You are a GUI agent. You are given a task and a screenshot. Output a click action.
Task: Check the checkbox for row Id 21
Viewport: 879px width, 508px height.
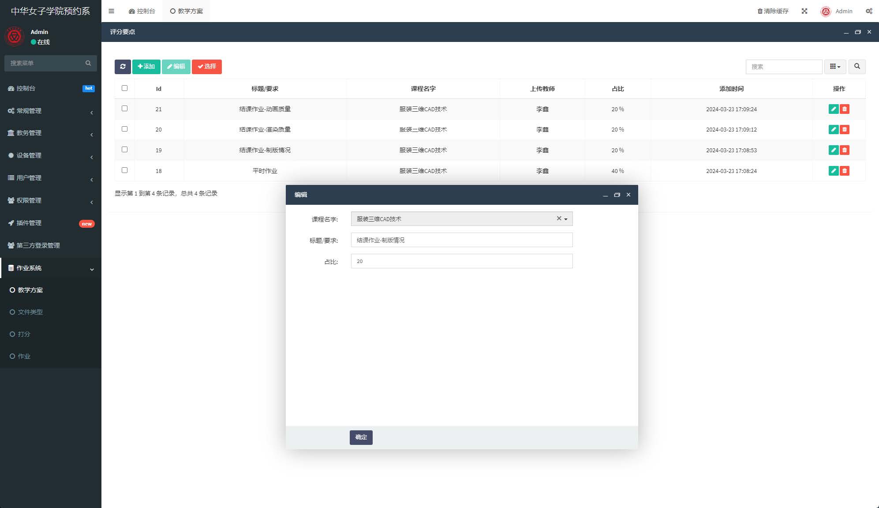[124, 109]
